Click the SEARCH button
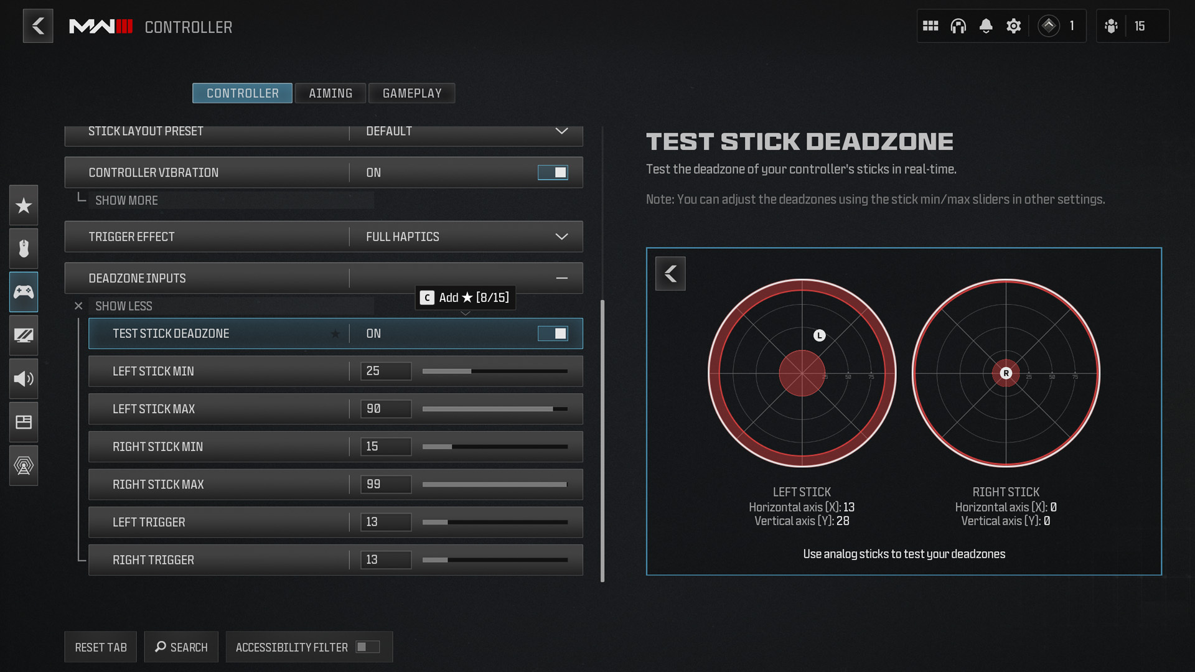 [x=180, y=646]
